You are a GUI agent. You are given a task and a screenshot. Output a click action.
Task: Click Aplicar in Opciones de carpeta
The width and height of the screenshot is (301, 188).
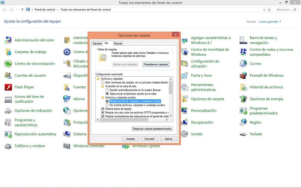168,139
